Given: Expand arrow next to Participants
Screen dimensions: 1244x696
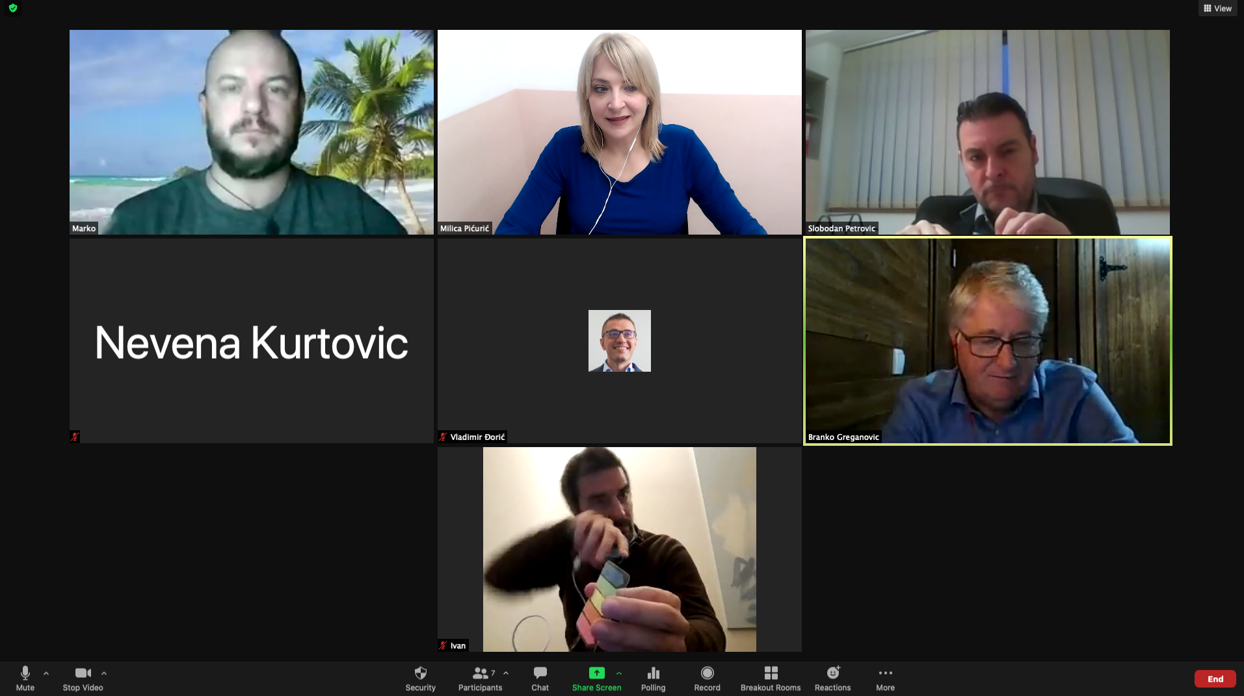Looking at the screenshot, I should pos(506,673).
